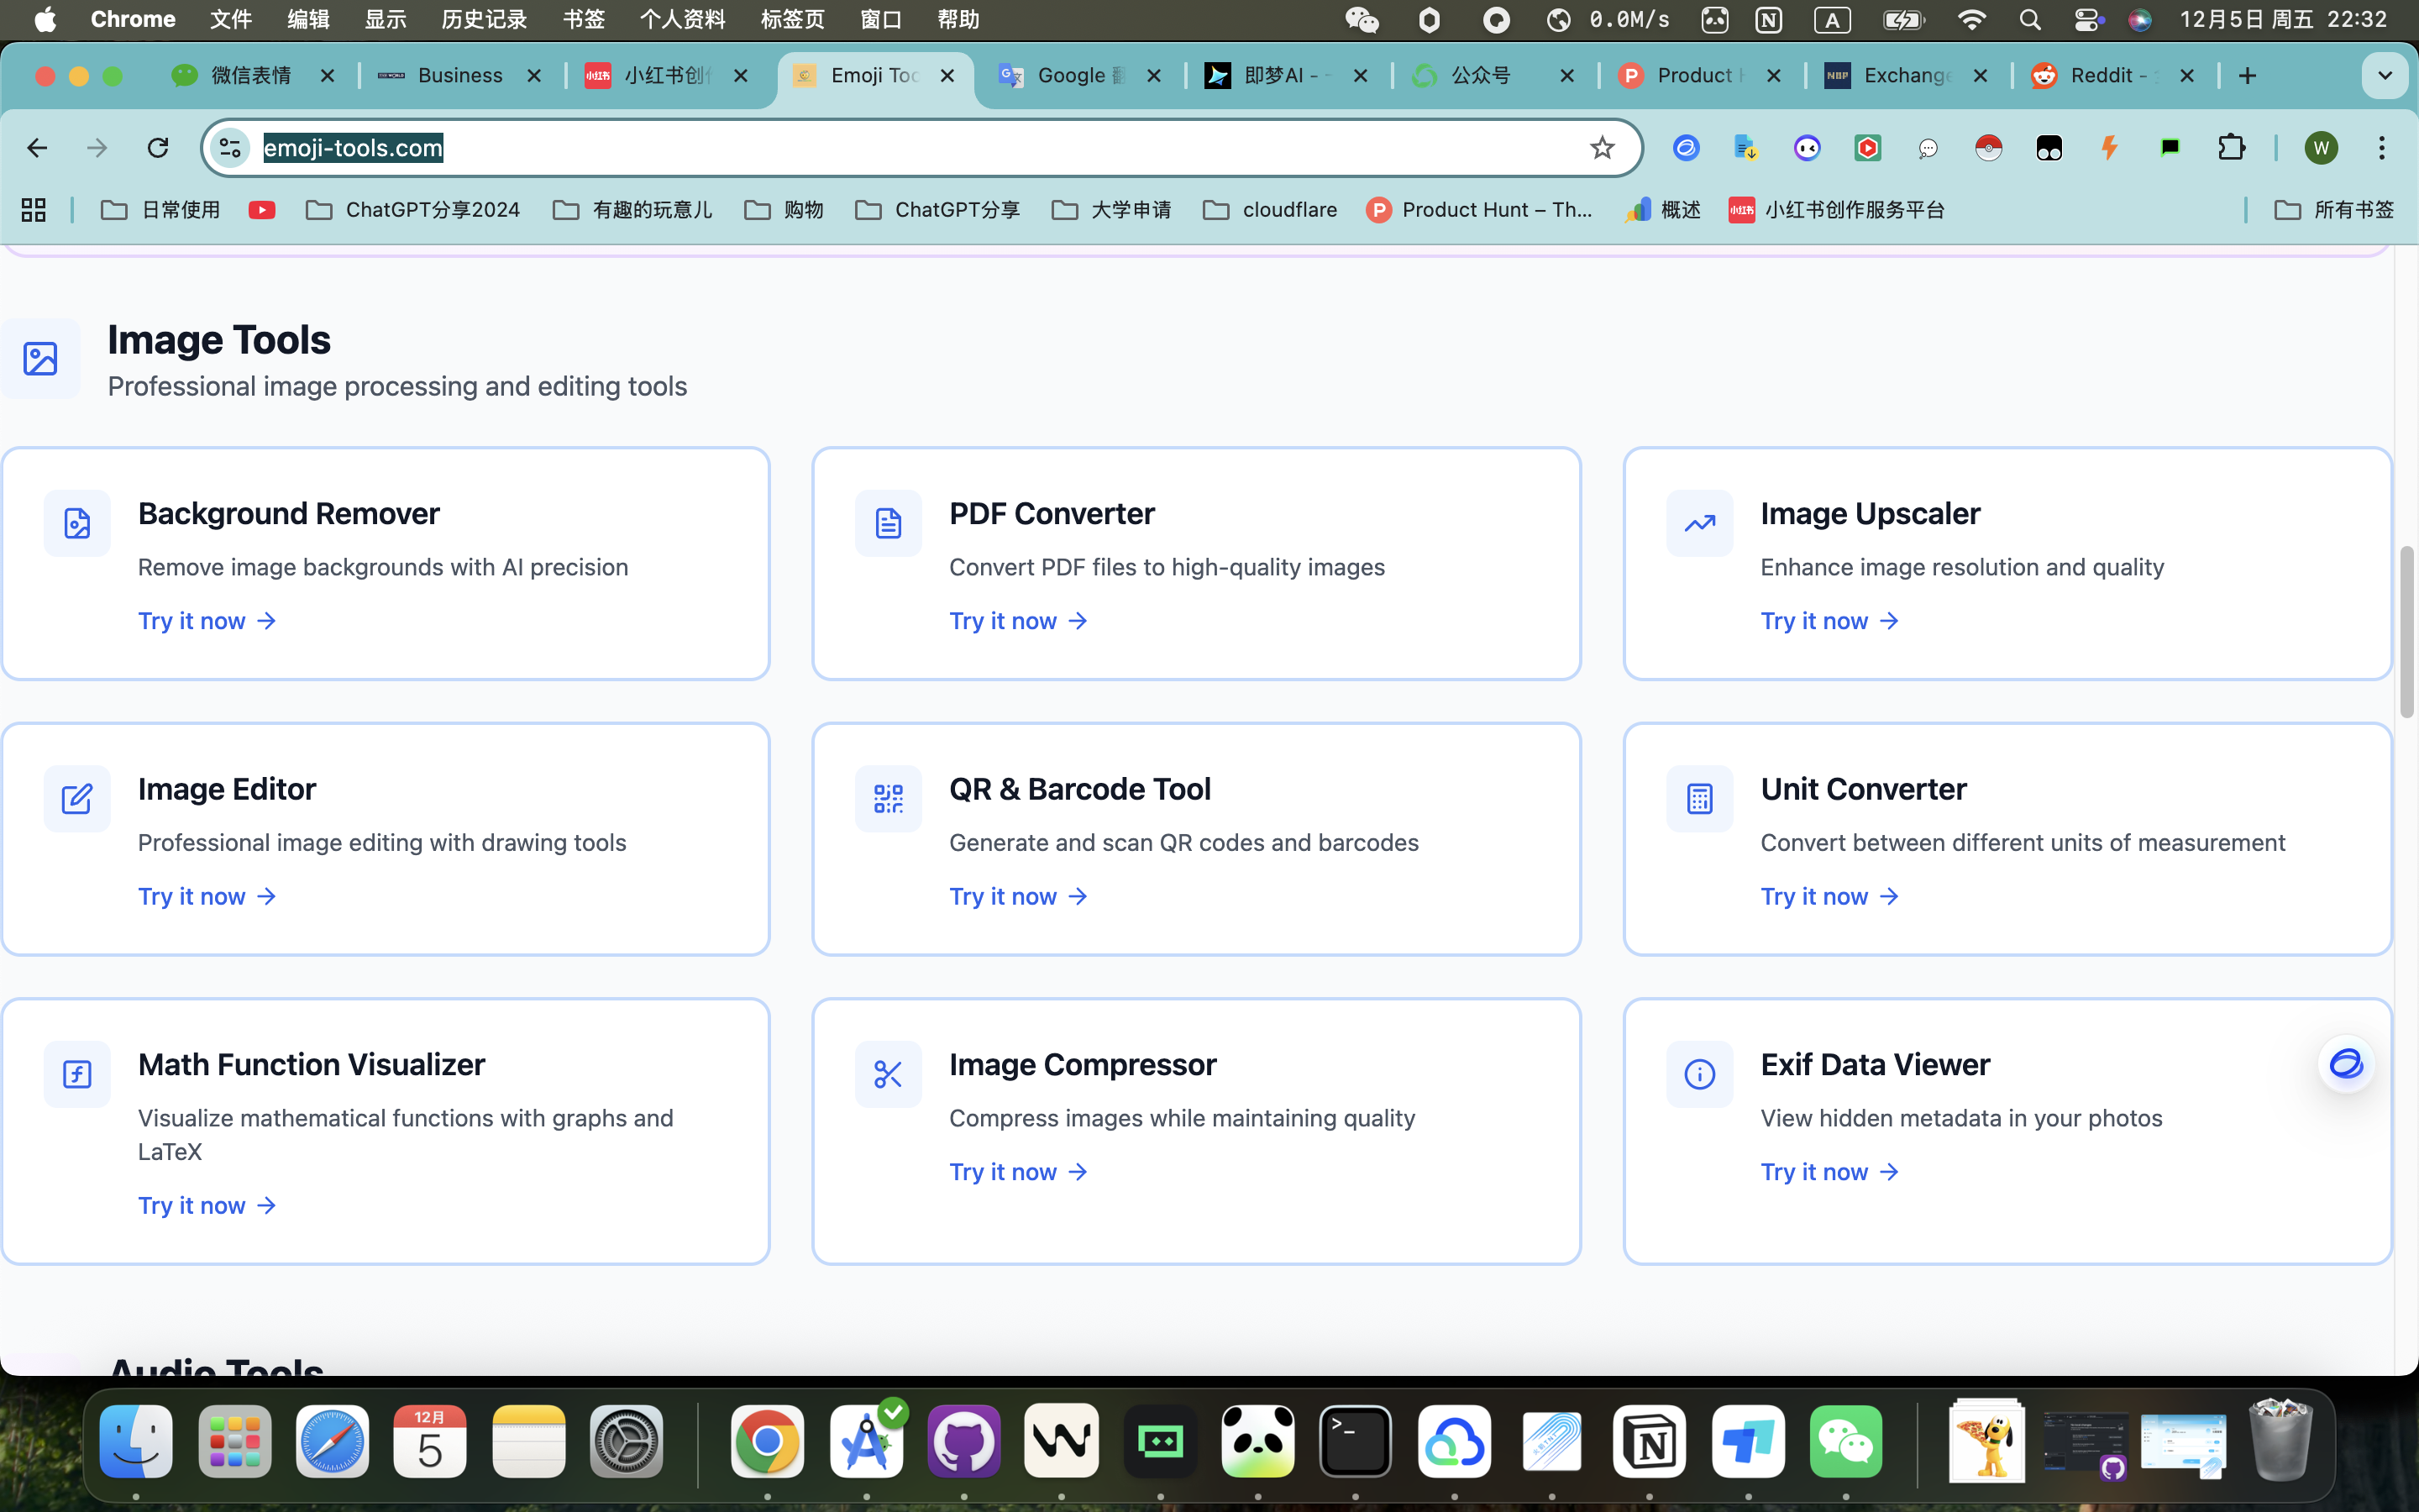This screenshot has height=1512, width=2419.
Task: Click the Math Function Visualizer icon
Action: 77,1074
